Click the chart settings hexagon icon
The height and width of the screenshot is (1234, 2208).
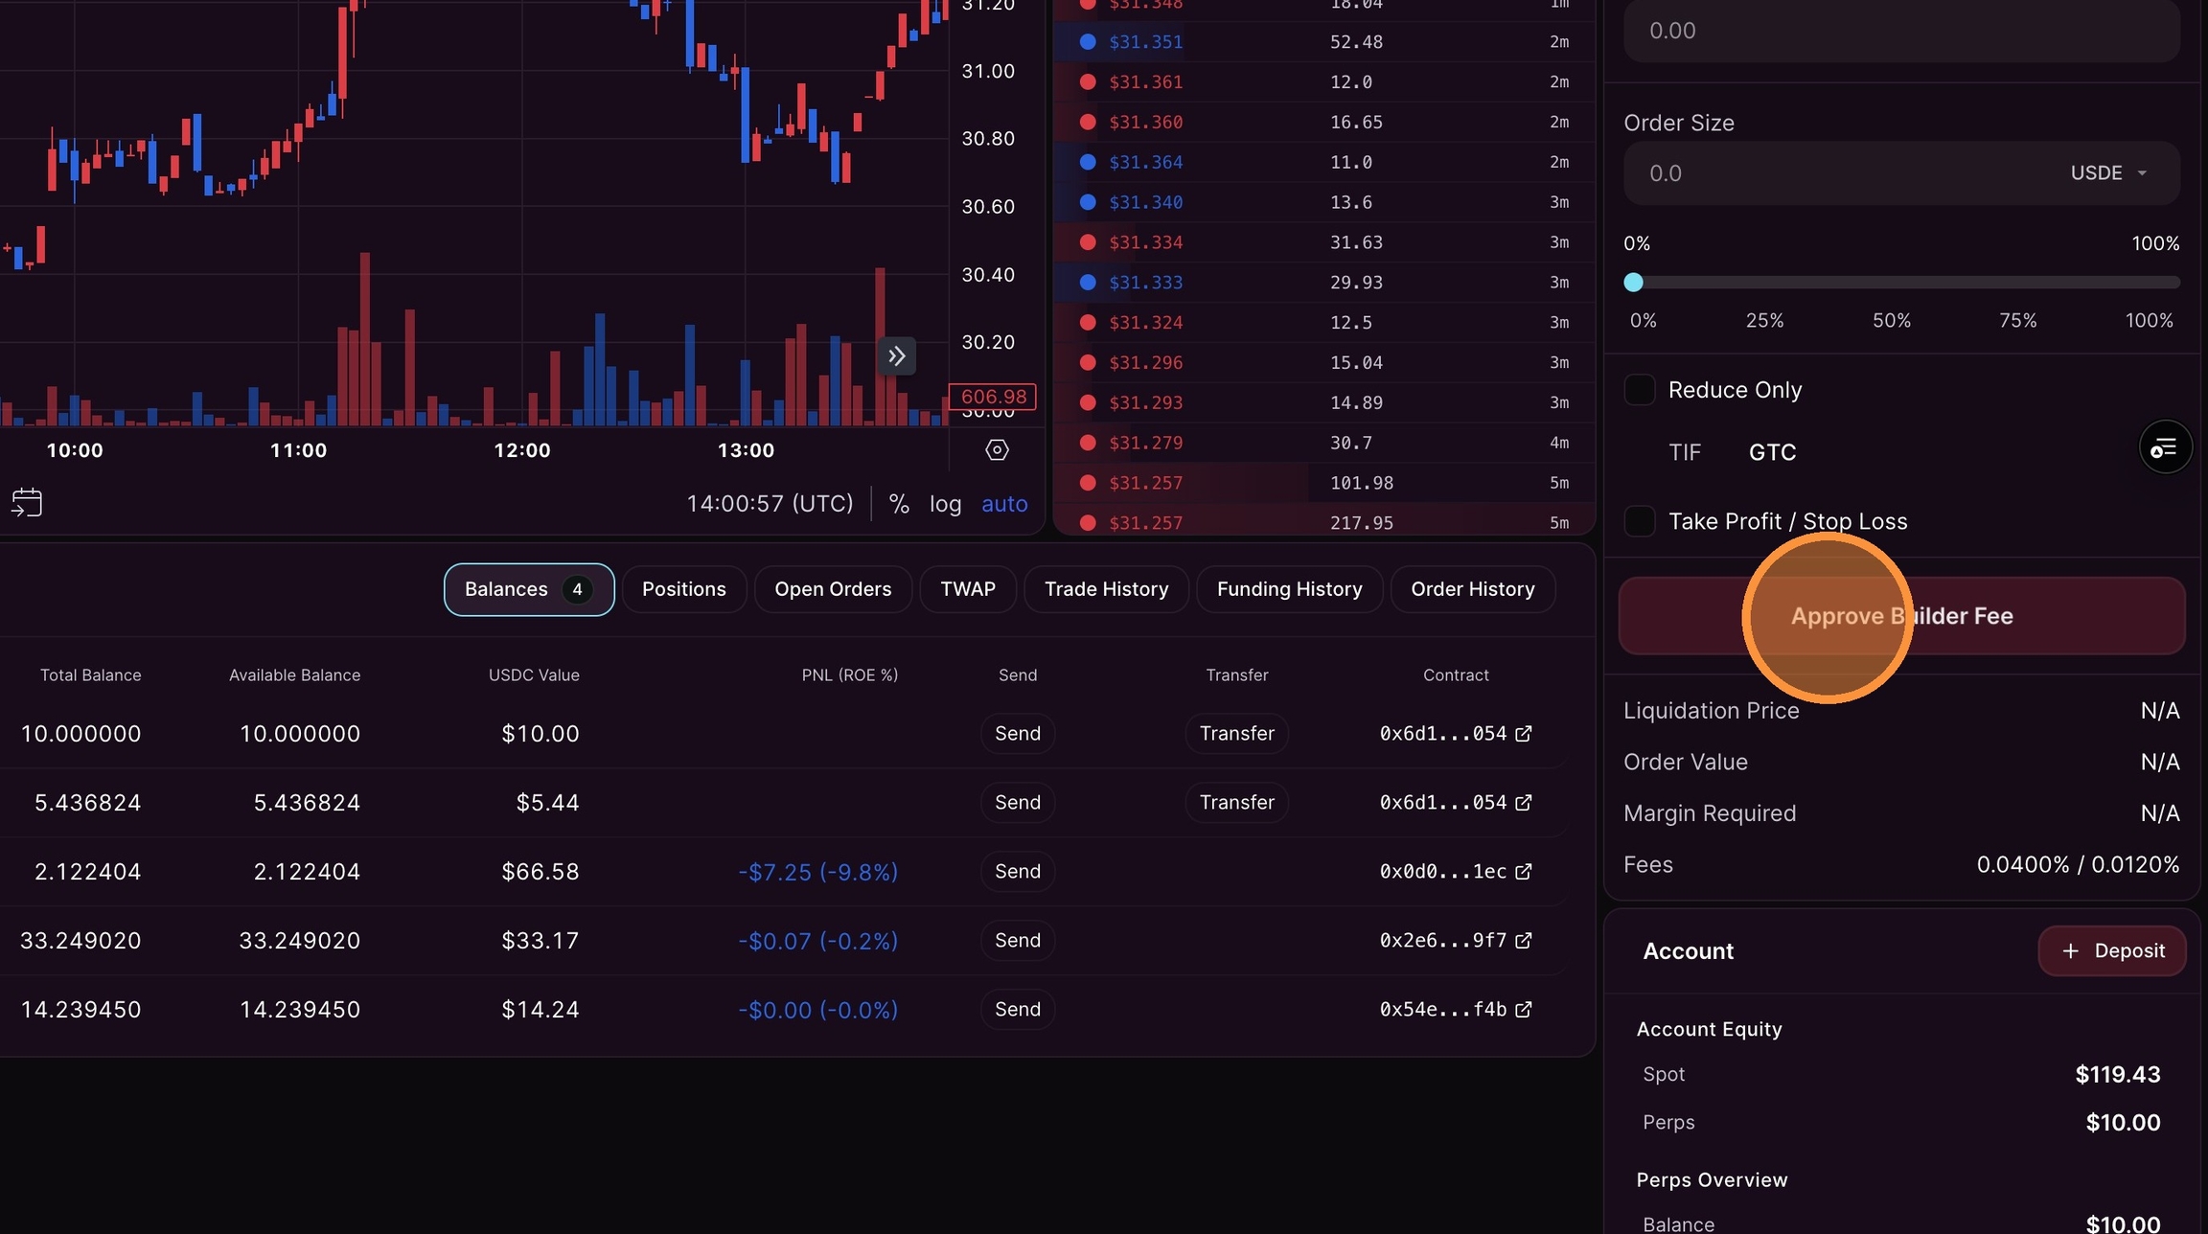(x=997, y=449)
